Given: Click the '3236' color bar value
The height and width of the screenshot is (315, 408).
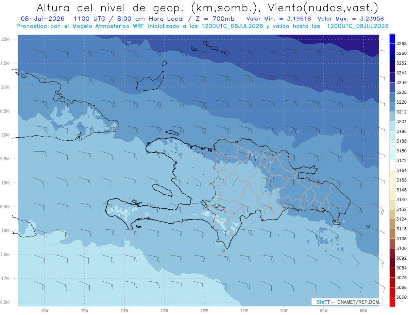Looking at the screenshot, I should coord(402,83).
